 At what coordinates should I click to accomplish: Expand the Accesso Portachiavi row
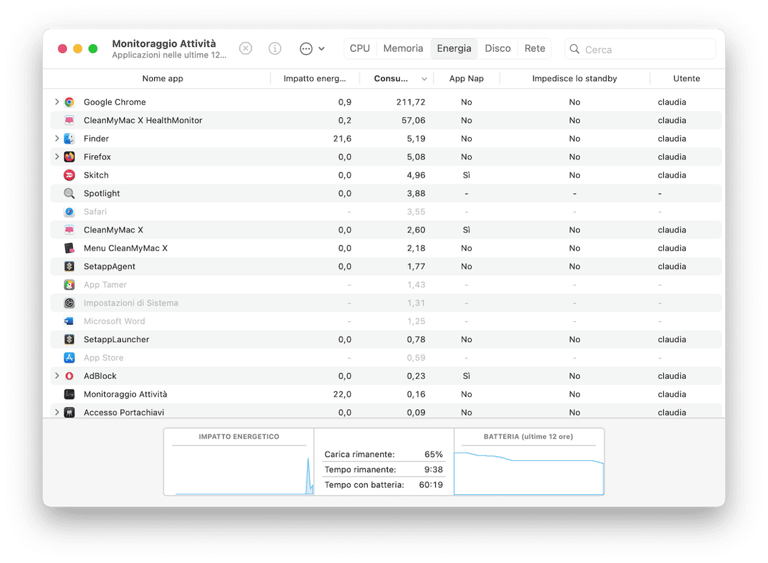(x=57, y=413)
